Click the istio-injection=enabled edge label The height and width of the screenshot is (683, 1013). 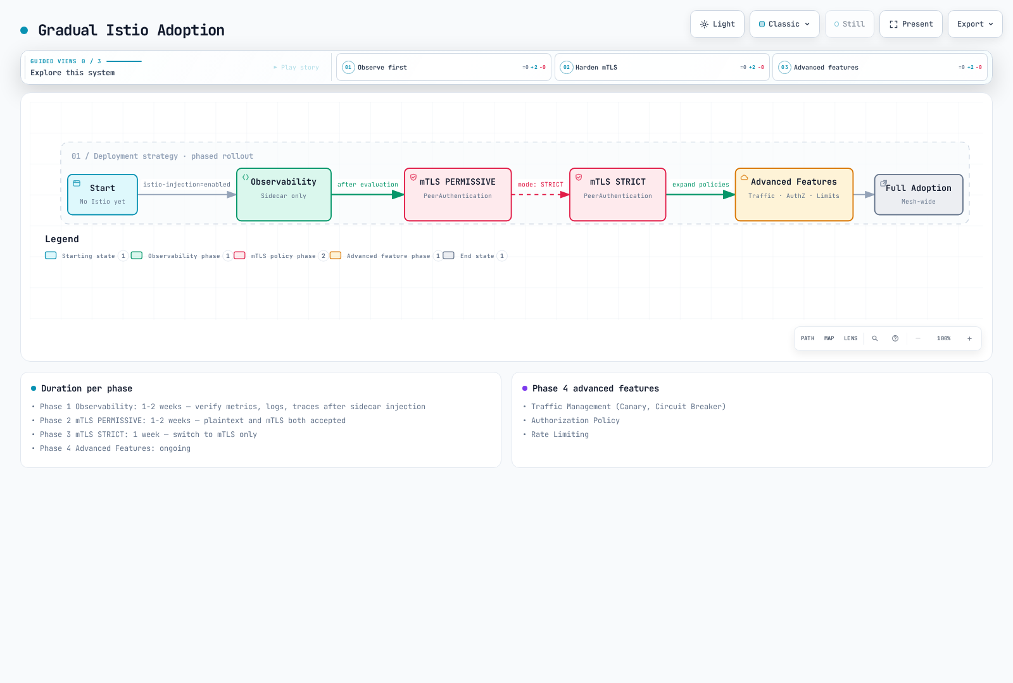(x=187, y=185)
